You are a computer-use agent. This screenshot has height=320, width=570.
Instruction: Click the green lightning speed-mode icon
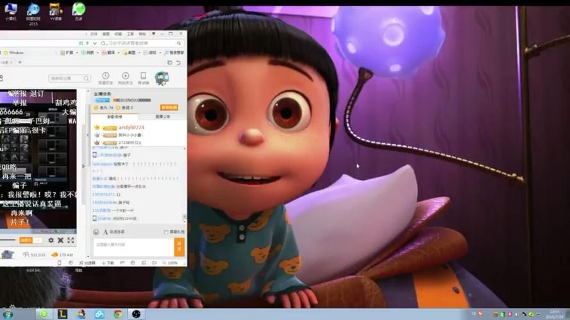tap(87, 43)
